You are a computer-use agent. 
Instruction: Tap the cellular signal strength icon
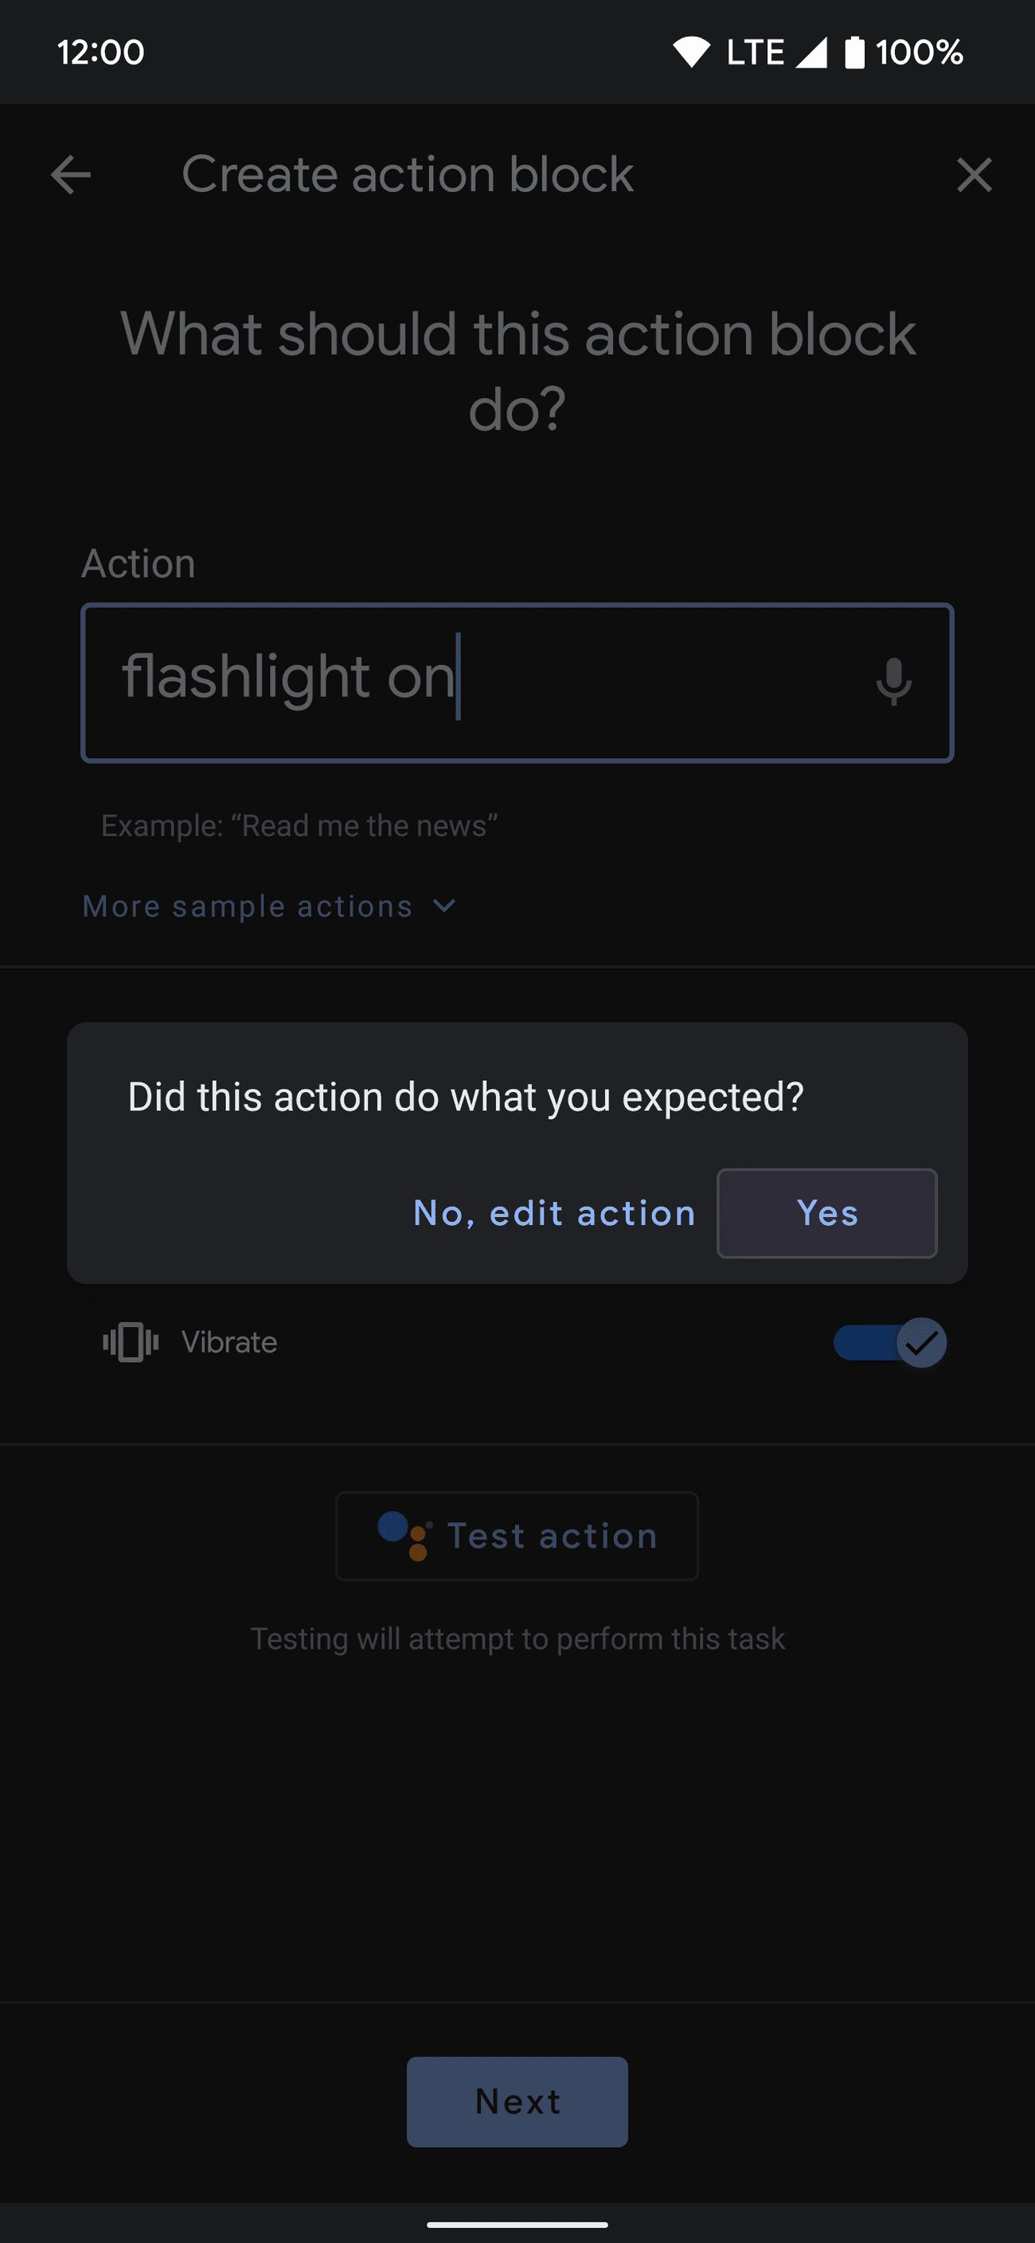point(811,53)
